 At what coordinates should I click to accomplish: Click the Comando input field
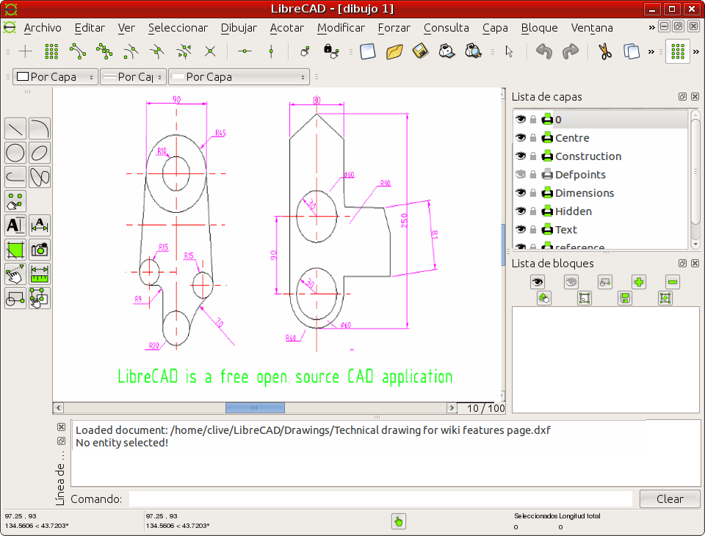point(380,499)
